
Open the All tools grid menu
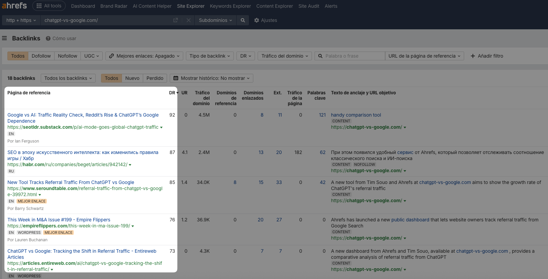coord(49,6)
